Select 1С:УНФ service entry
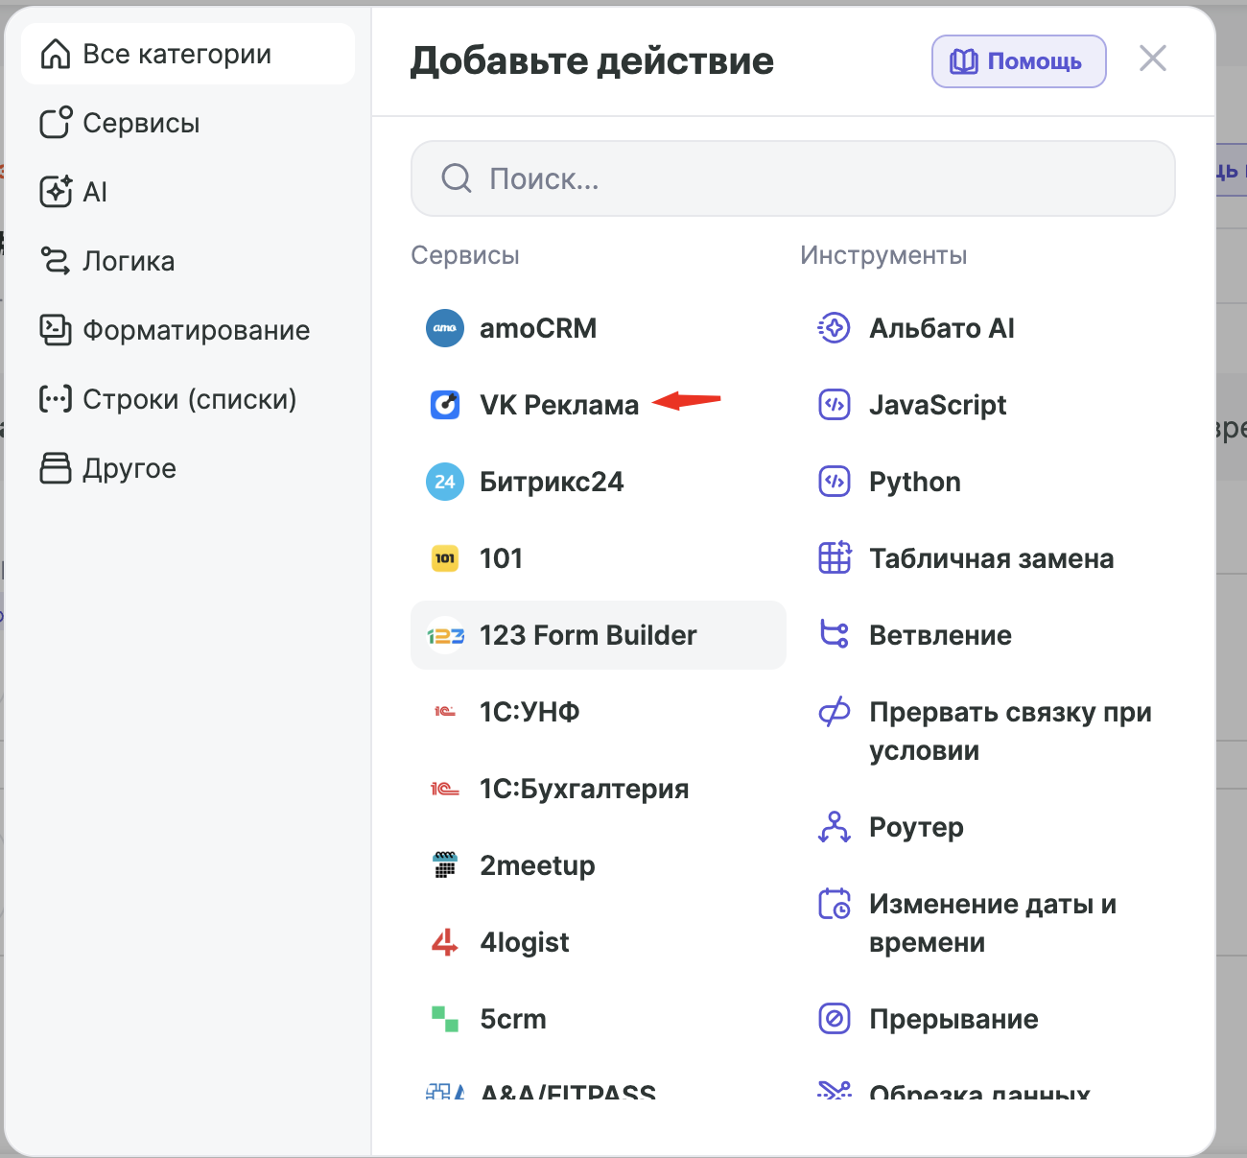 coord(599,712)
